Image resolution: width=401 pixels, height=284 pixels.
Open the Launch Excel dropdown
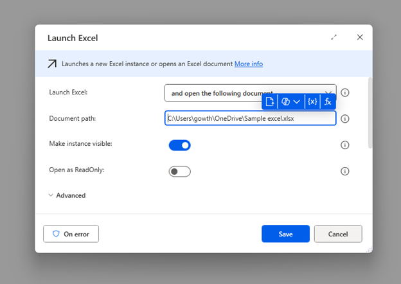click(251, 93)
